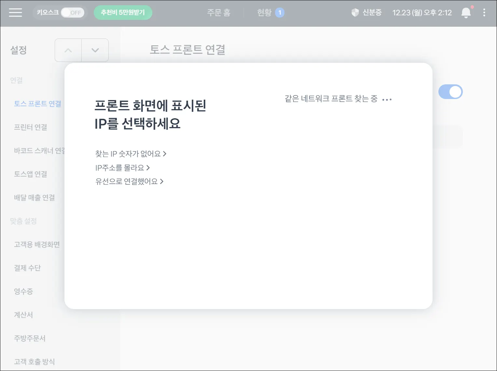This screenshot has height=371, width=497.
Task: Click the 현황 notification badge showing 1
Action: point(280,13)
